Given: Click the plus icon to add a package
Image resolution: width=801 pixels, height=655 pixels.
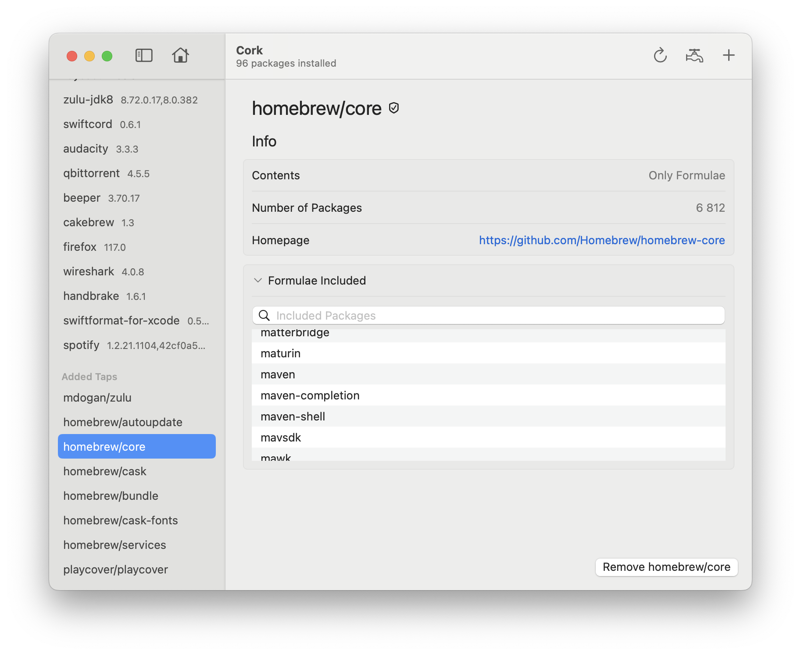Looking at the screenshot, I should (x=729, y=56).
